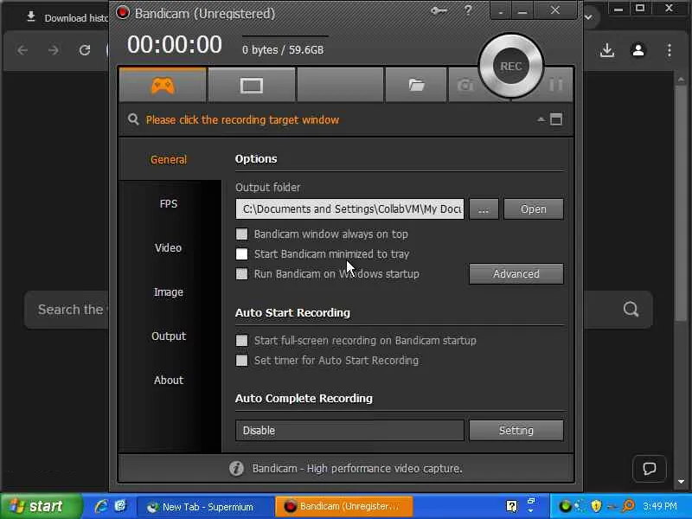Open the output folder icon in the mode bar
692x519 pixels.
416,85
